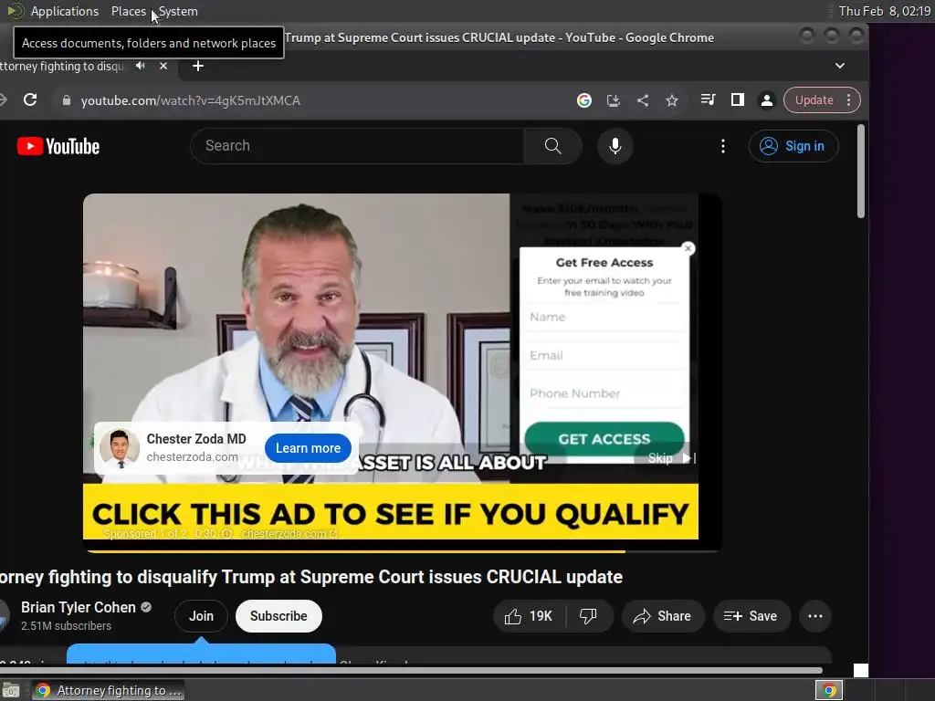Select the Attorney fighting taskbar window button
Viewport: 935px width, 701px height.
(108, 690)
